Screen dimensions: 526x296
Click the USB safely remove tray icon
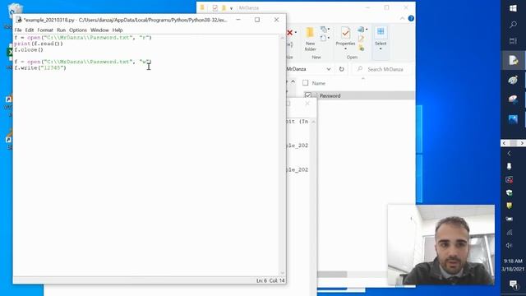509,166
